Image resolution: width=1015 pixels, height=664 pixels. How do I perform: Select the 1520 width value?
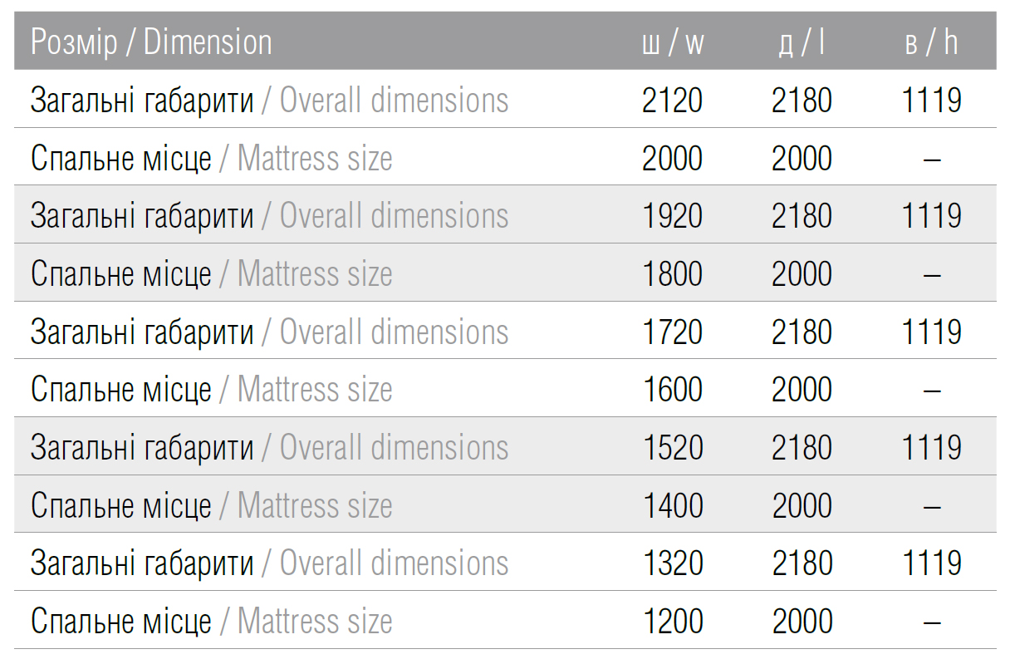pos(673,448)
